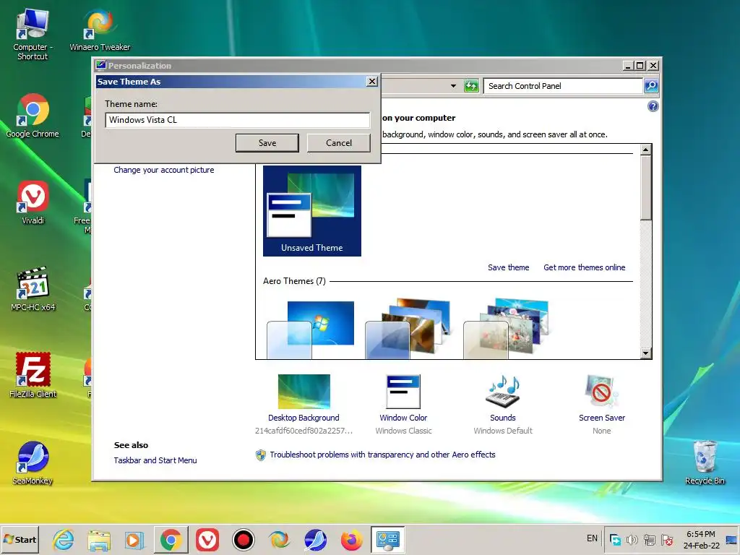Open Desktop Background settings
Viewport: 740px width, 555px height.
[x=304, y=404]
